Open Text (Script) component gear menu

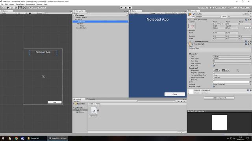point(250,44)
